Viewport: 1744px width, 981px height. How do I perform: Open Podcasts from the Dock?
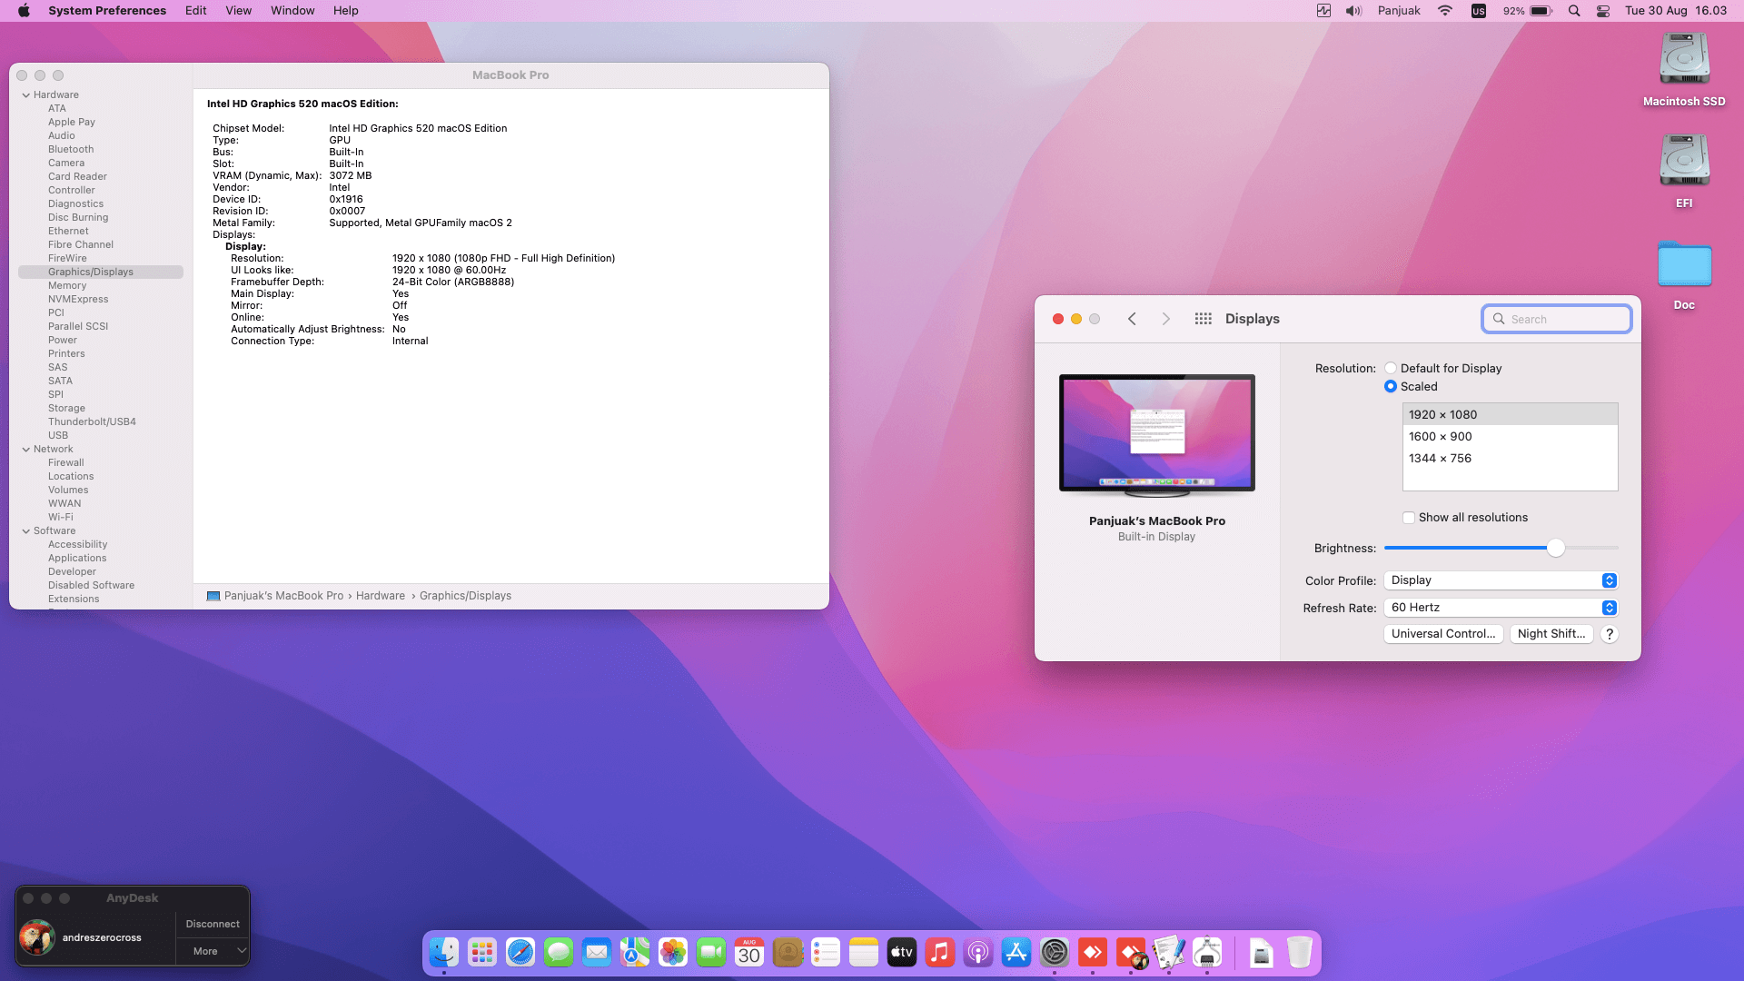(x=978, y=952)
